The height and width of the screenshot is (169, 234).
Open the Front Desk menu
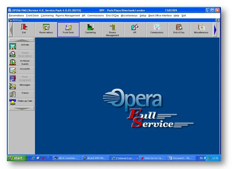coord(32,15)
